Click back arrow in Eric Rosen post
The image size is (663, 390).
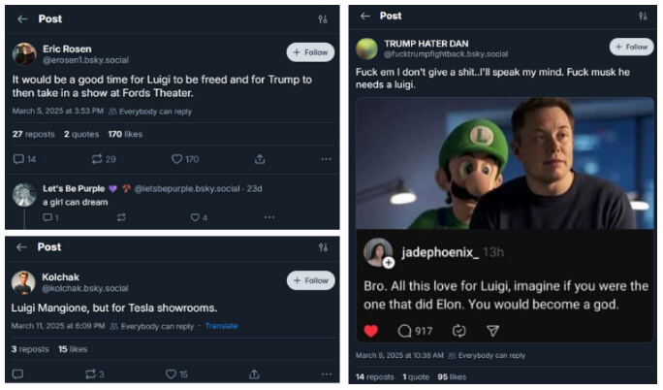[x=22, y=18]
